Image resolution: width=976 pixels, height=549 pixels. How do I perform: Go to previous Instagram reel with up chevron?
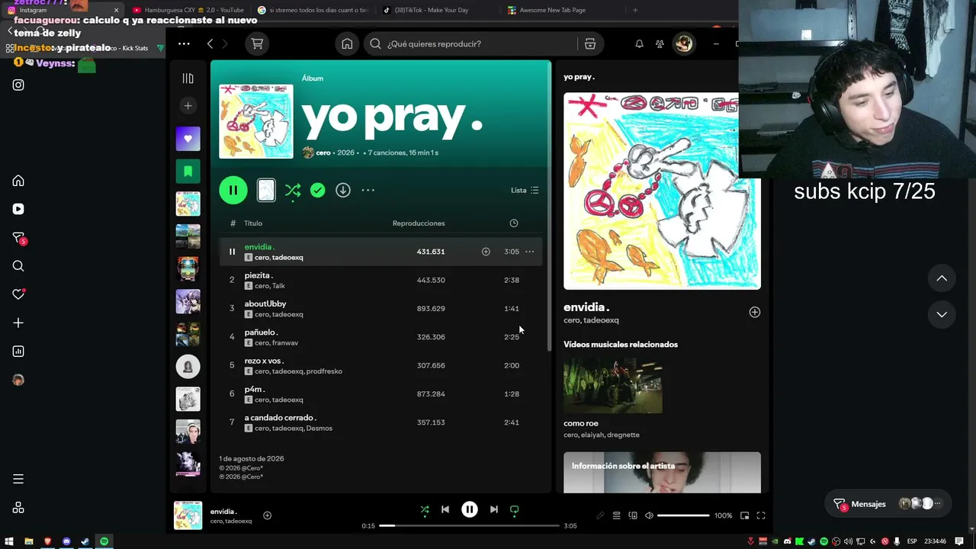point(942,278)
